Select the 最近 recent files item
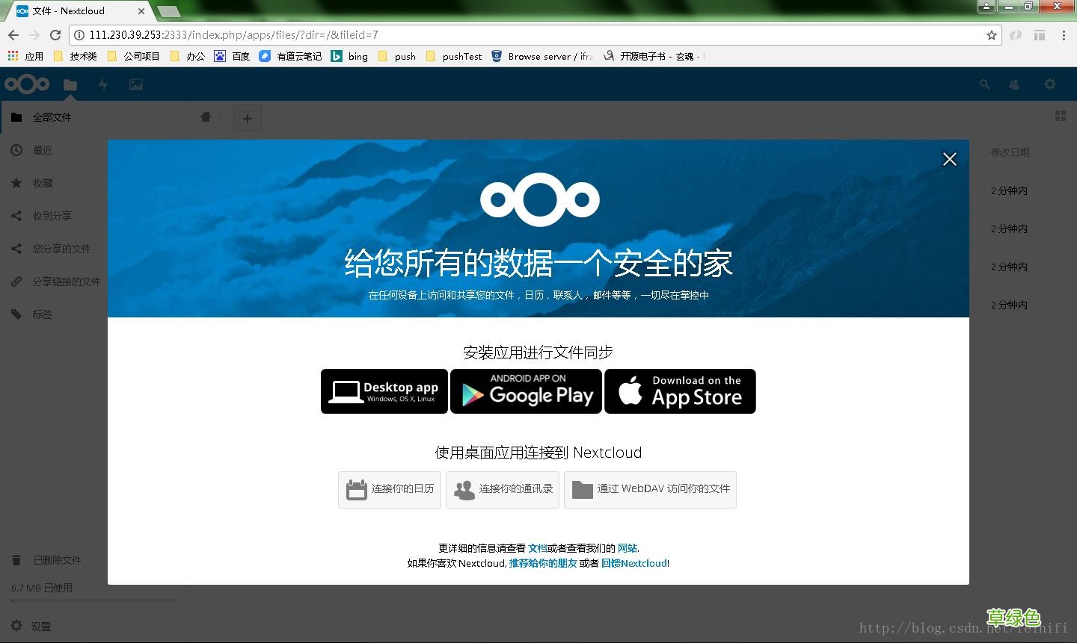 (41, 149)
